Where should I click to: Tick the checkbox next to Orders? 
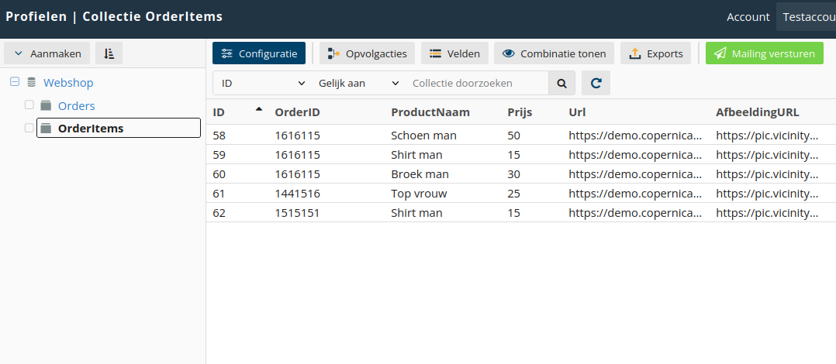point(29,105)
